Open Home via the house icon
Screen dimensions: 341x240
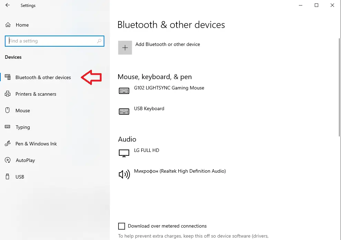pos(8,25)
